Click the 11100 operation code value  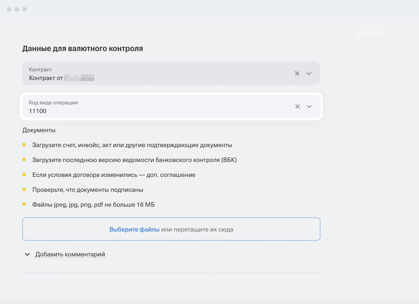(38, 111)
